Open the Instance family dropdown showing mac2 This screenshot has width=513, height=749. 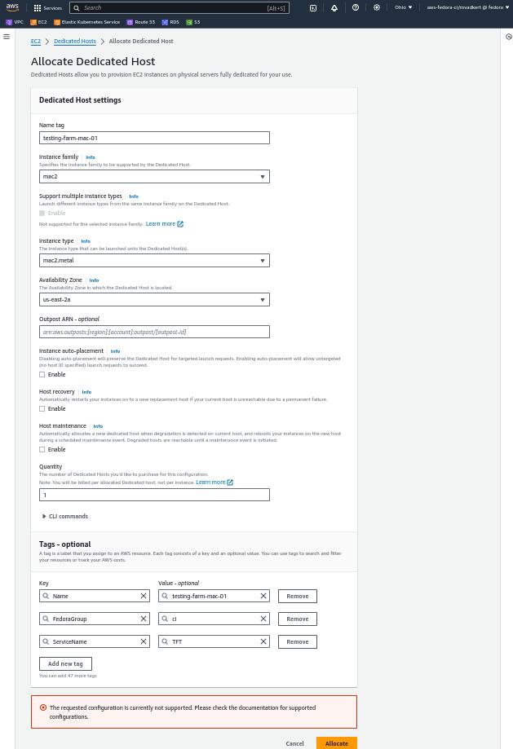pos(154,176)
